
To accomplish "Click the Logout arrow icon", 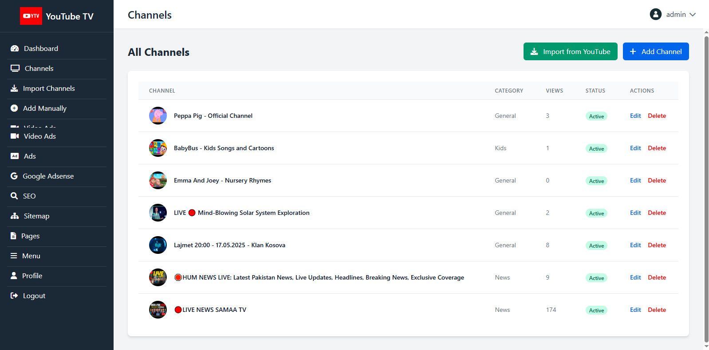I will pyautogui.click(x=14, y=296).
